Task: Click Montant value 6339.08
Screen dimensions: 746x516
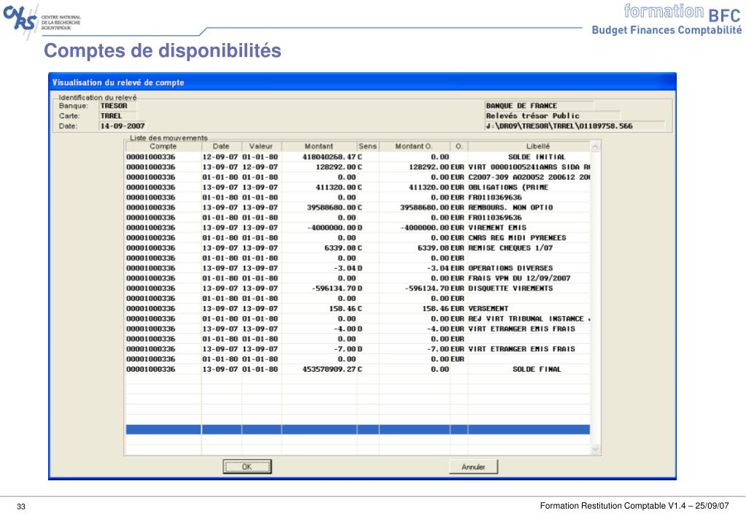Action: coord(340,248)
